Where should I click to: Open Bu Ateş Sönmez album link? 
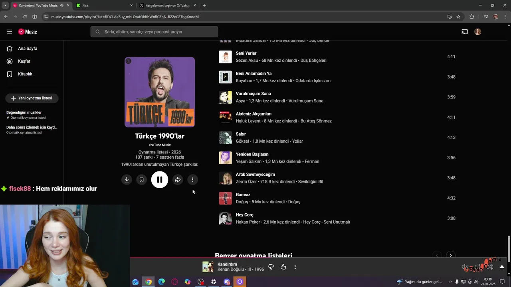point(316,121)
